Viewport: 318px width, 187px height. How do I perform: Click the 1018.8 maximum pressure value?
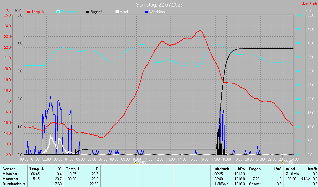coord(240,179)
